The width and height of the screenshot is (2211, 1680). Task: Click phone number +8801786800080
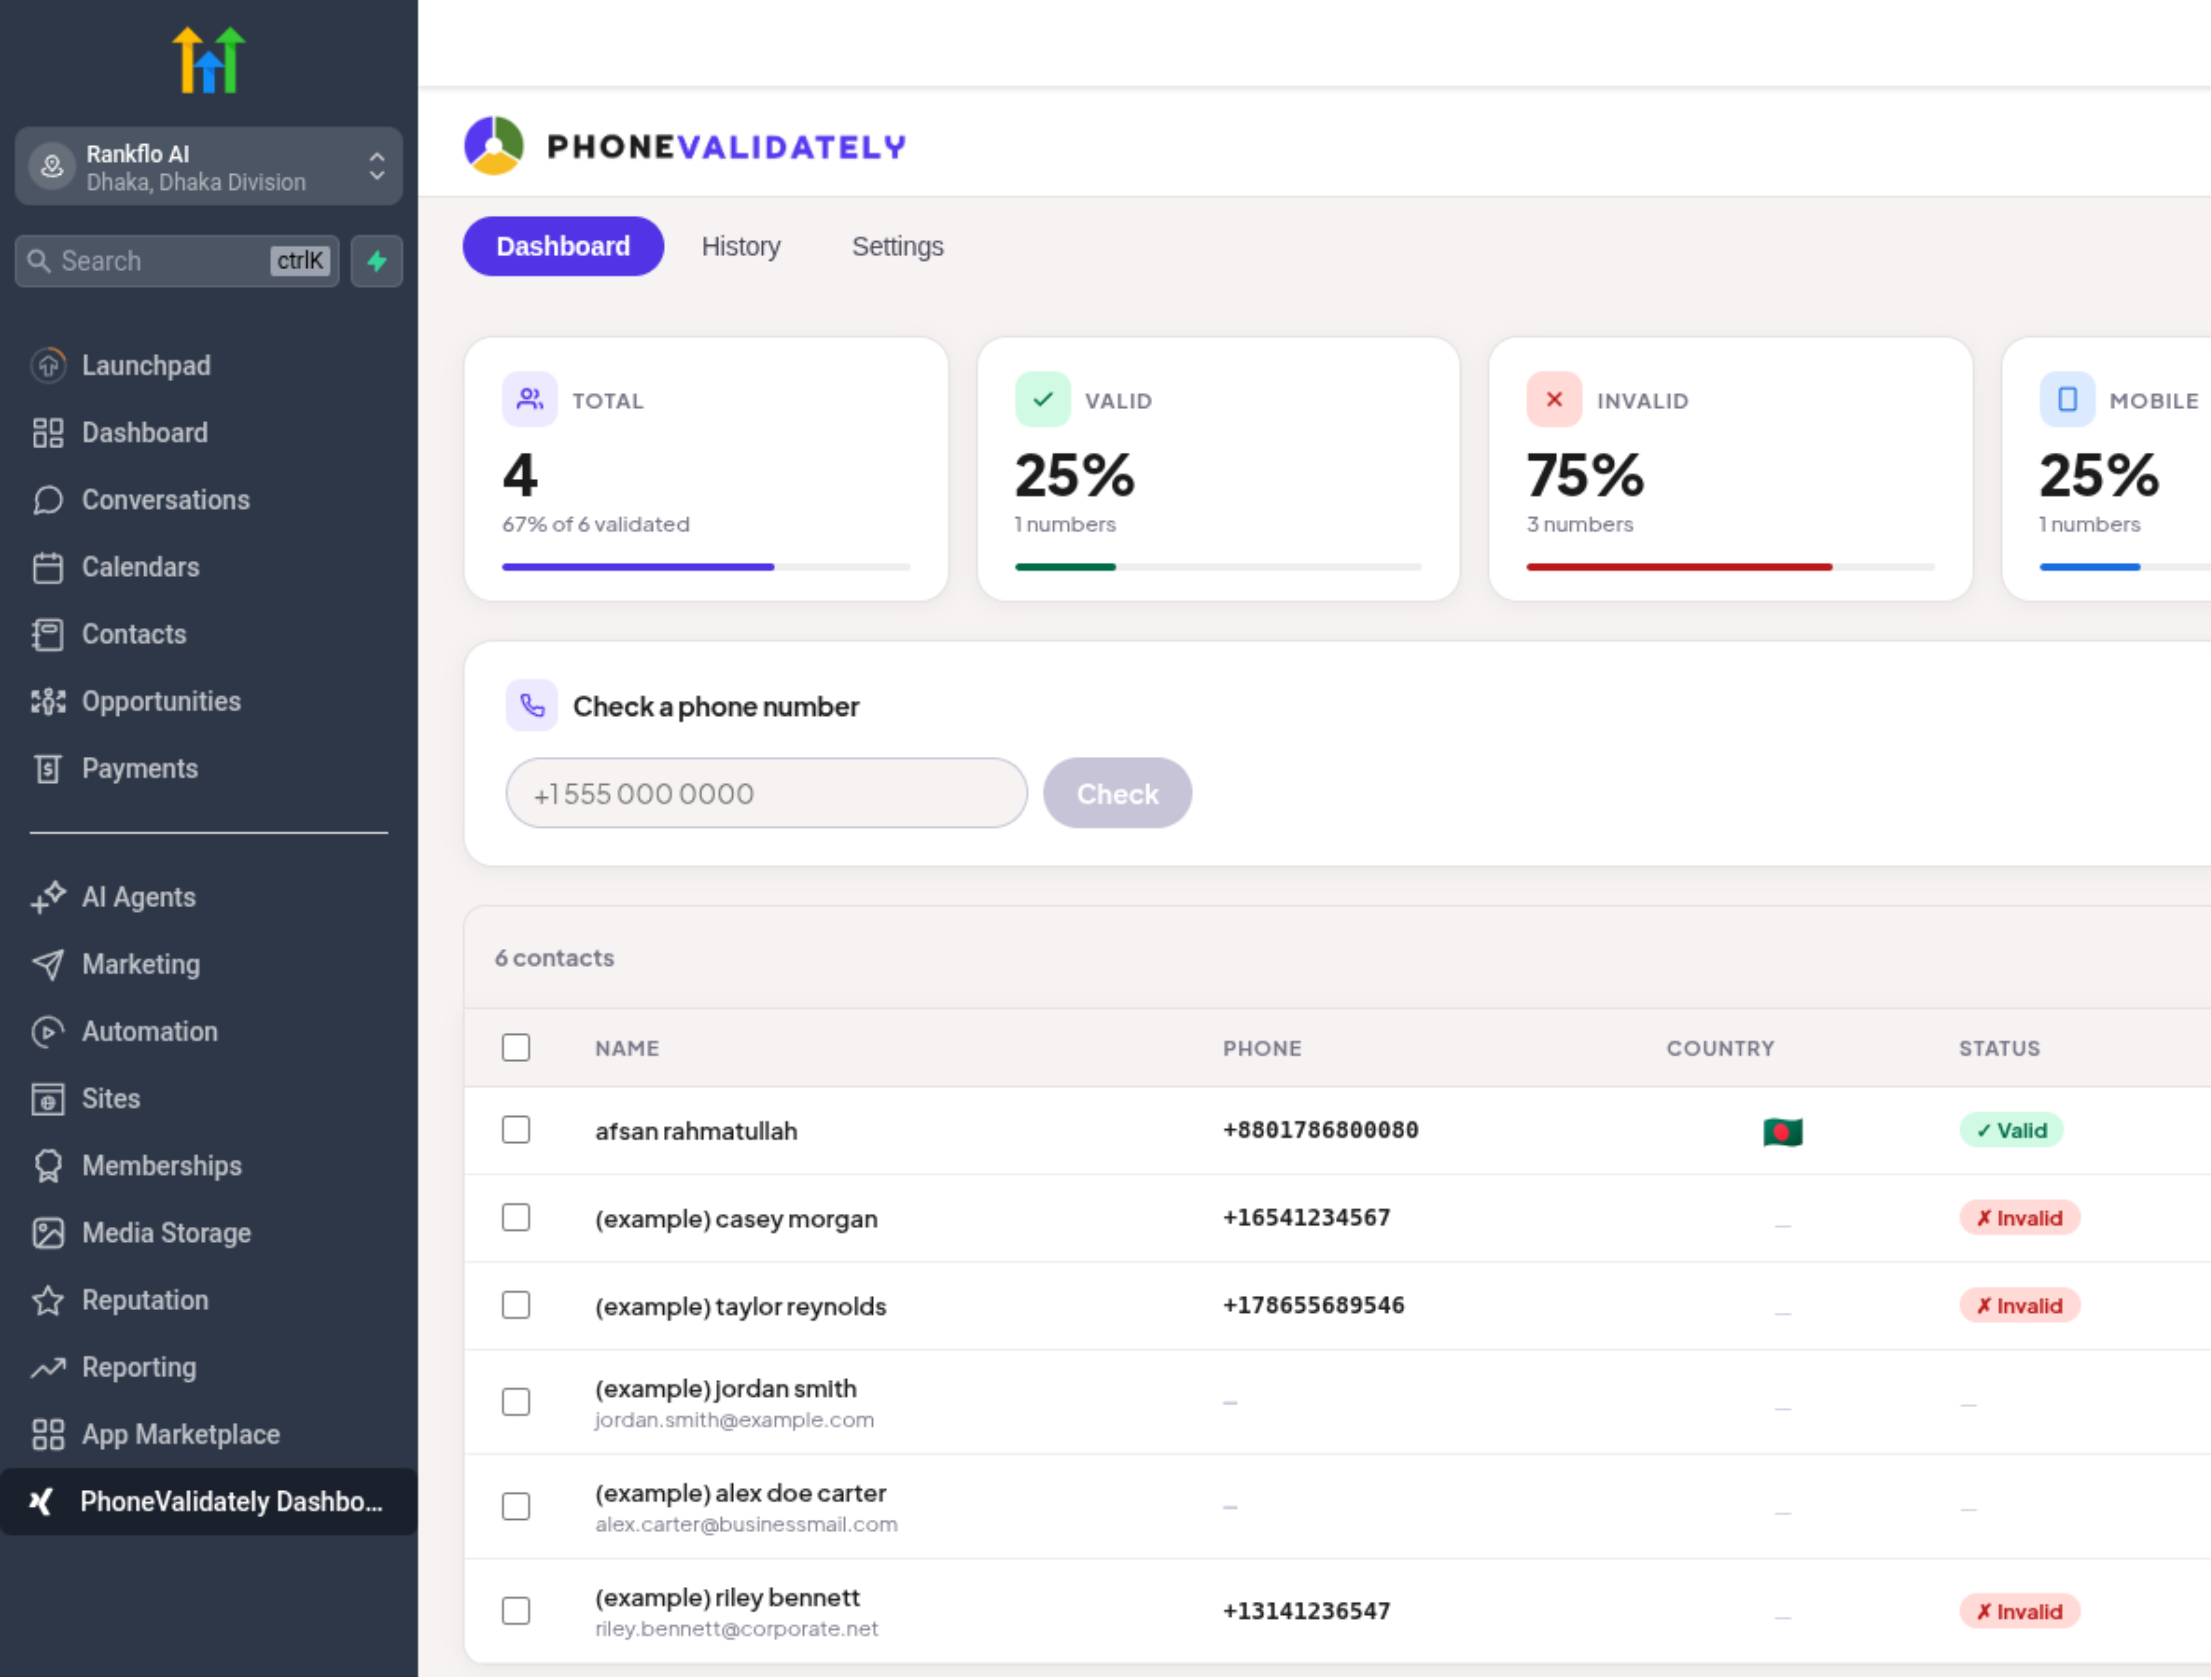click(1321, 1130)
